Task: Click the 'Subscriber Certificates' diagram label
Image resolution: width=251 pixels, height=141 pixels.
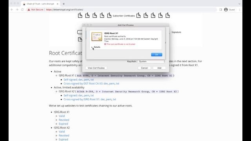Action: point(124,16)
